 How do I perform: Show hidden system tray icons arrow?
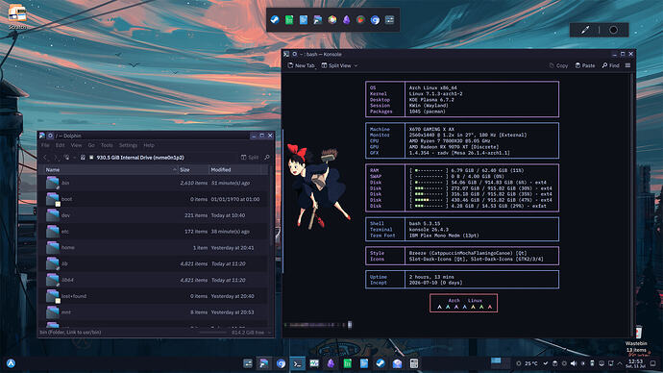pos(620,363)
